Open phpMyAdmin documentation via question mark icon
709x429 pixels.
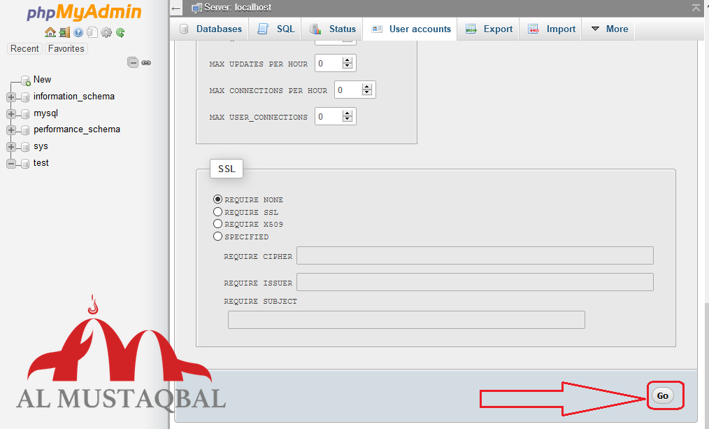click(78, 32)
